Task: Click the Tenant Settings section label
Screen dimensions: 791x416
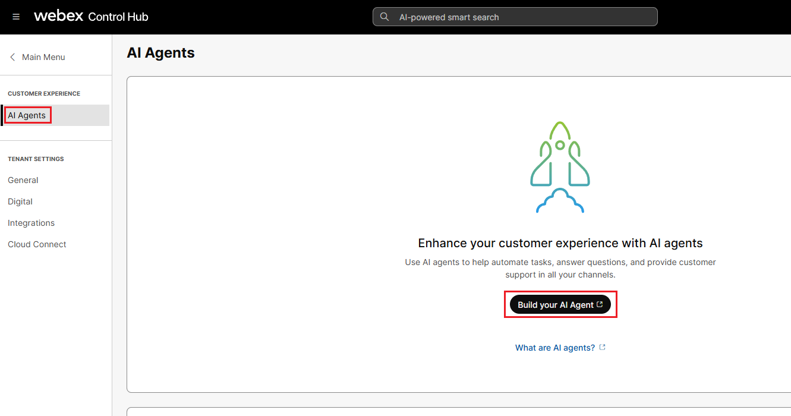Action: [36, 159]
